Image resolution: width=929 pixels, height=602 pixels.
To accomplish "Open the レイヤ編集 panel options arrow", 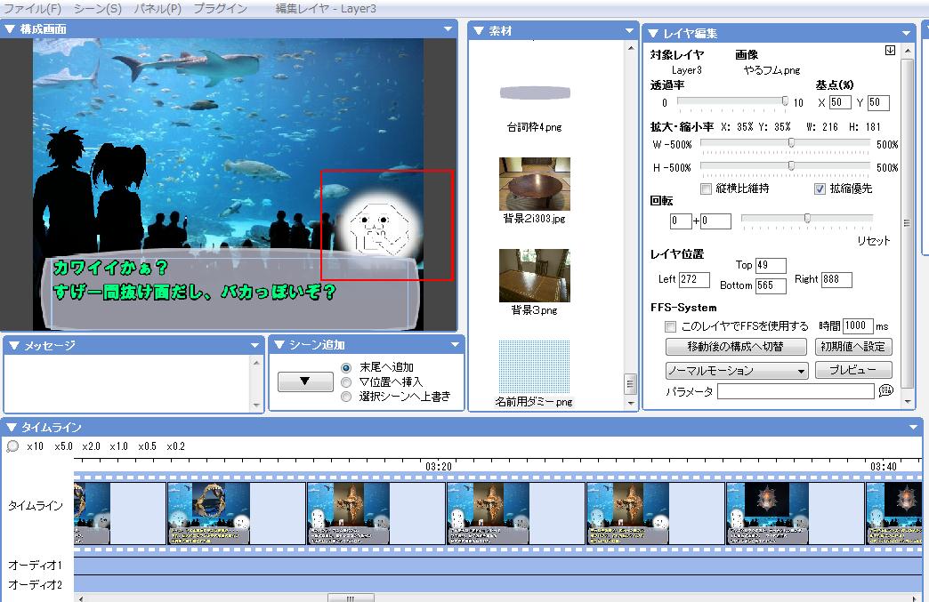I will click(x=906, y=34).
